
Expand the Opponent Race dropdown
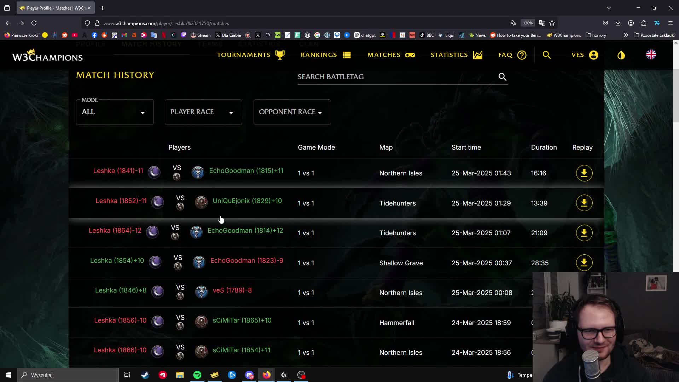tap(292, 112)
